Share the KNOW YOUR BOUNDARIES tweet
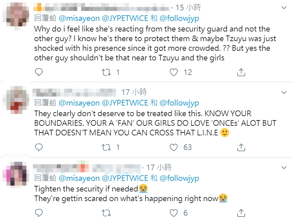This screenshot has height=222, width=292. 241,147
